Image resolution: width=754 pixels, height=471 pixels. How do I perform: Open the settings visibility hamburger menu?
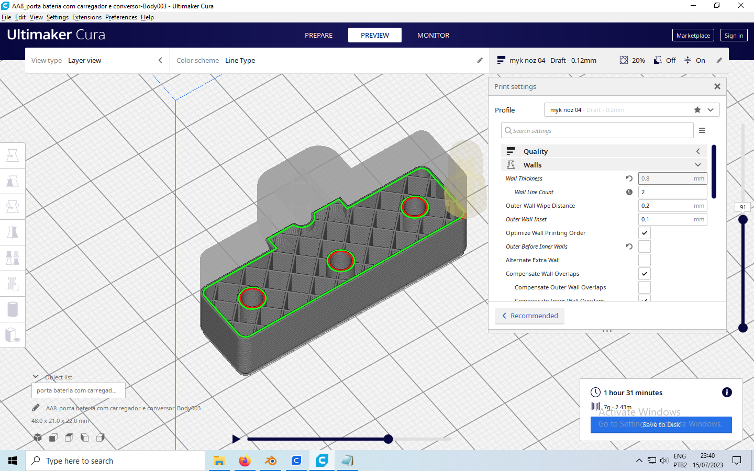[x=702, y=130]
